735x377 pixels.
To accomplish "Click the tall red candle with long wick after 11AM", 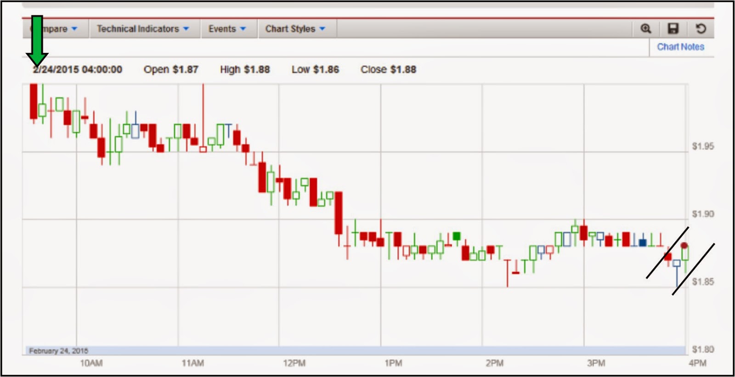I will point(203,118).
